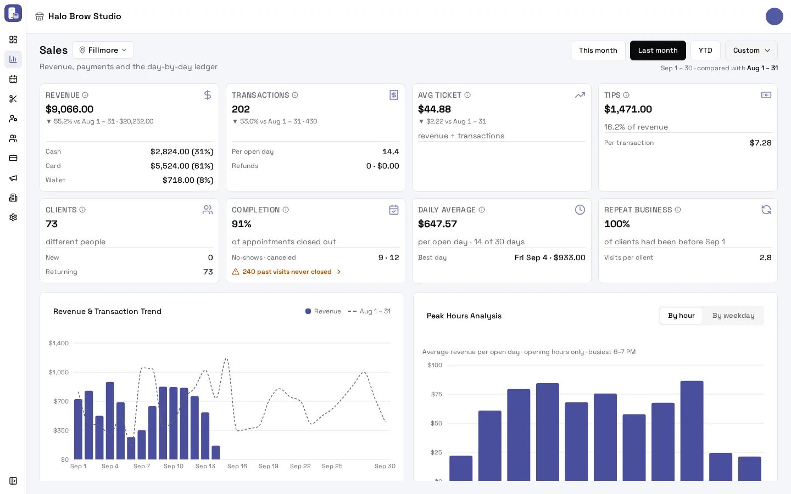
Task: Click the Sep 16 axis label
Action: [237, 466]
